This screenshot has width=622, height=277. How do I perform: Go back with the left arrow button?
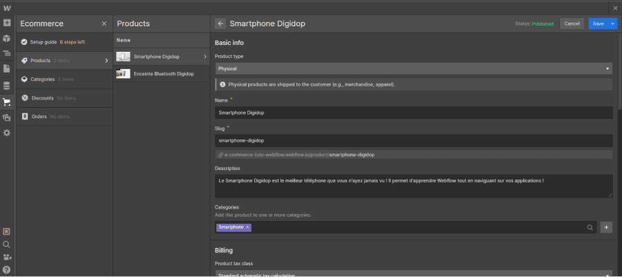click(220, 23)
